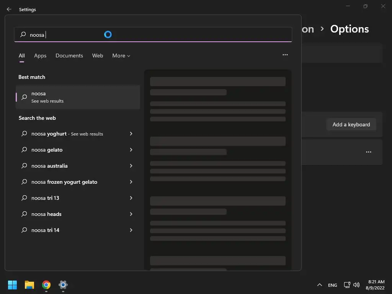Expand arrow for noosa tri 13
This screenshot has width=392, height=294.
click(131, 198)
